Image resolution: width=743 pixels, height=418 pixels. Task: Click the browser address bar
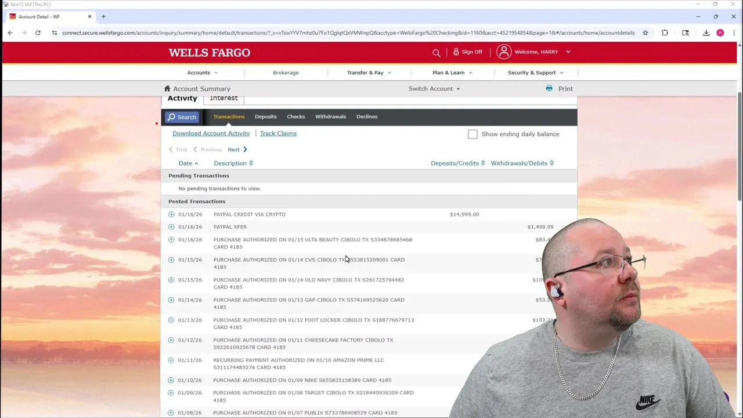348,33
